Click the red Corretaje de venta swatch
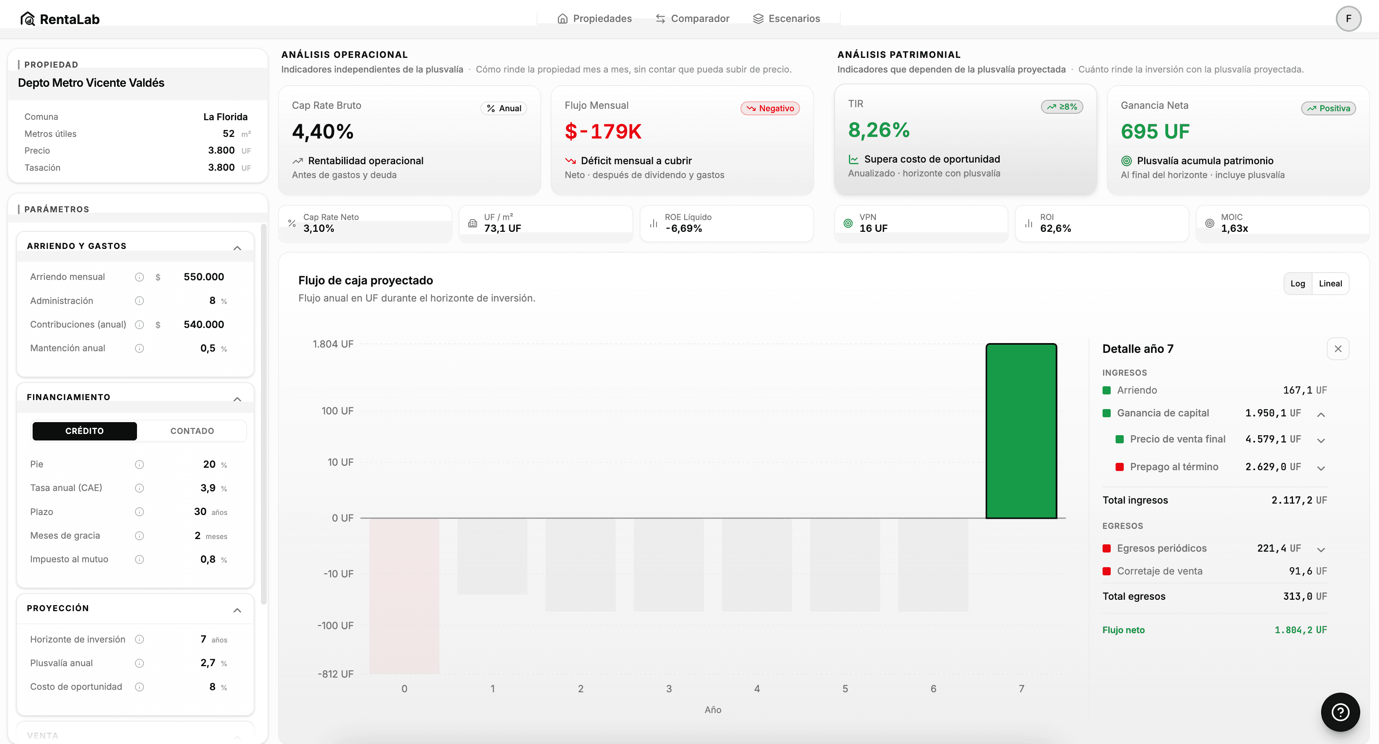Viewport: 1379px width, 744px height. [x=1107, y=571]
